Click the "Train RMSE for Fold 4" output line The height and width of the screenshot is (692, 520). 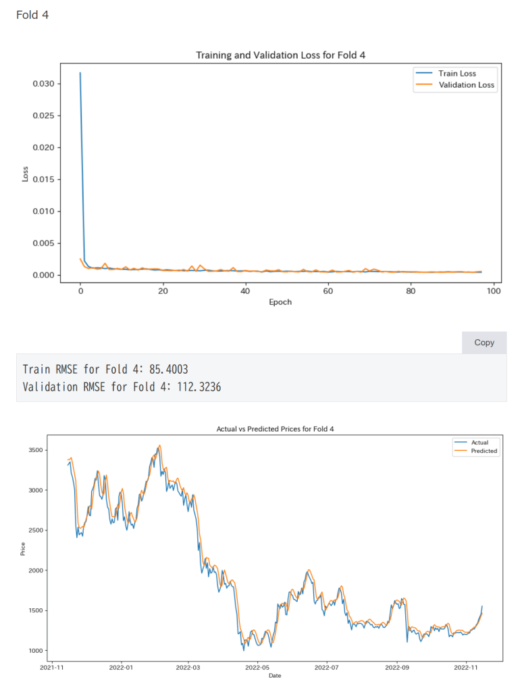105,370
